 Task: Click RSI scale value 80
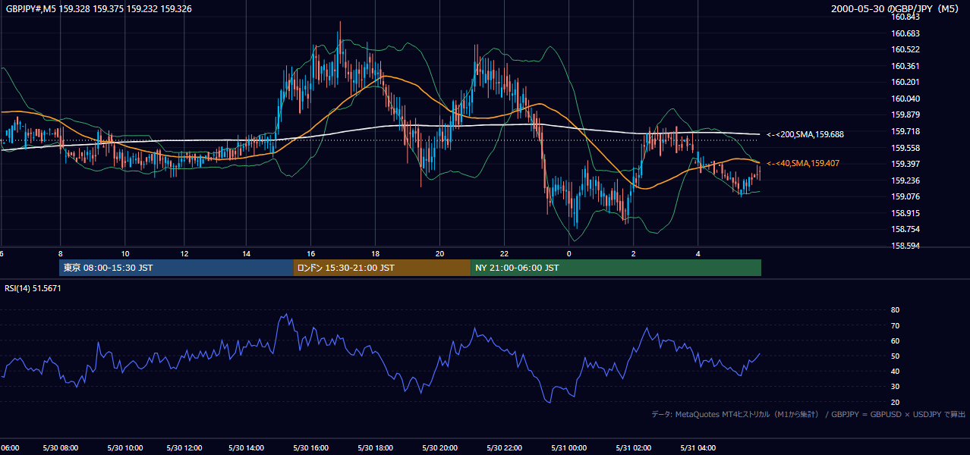[x=895, y=310]
